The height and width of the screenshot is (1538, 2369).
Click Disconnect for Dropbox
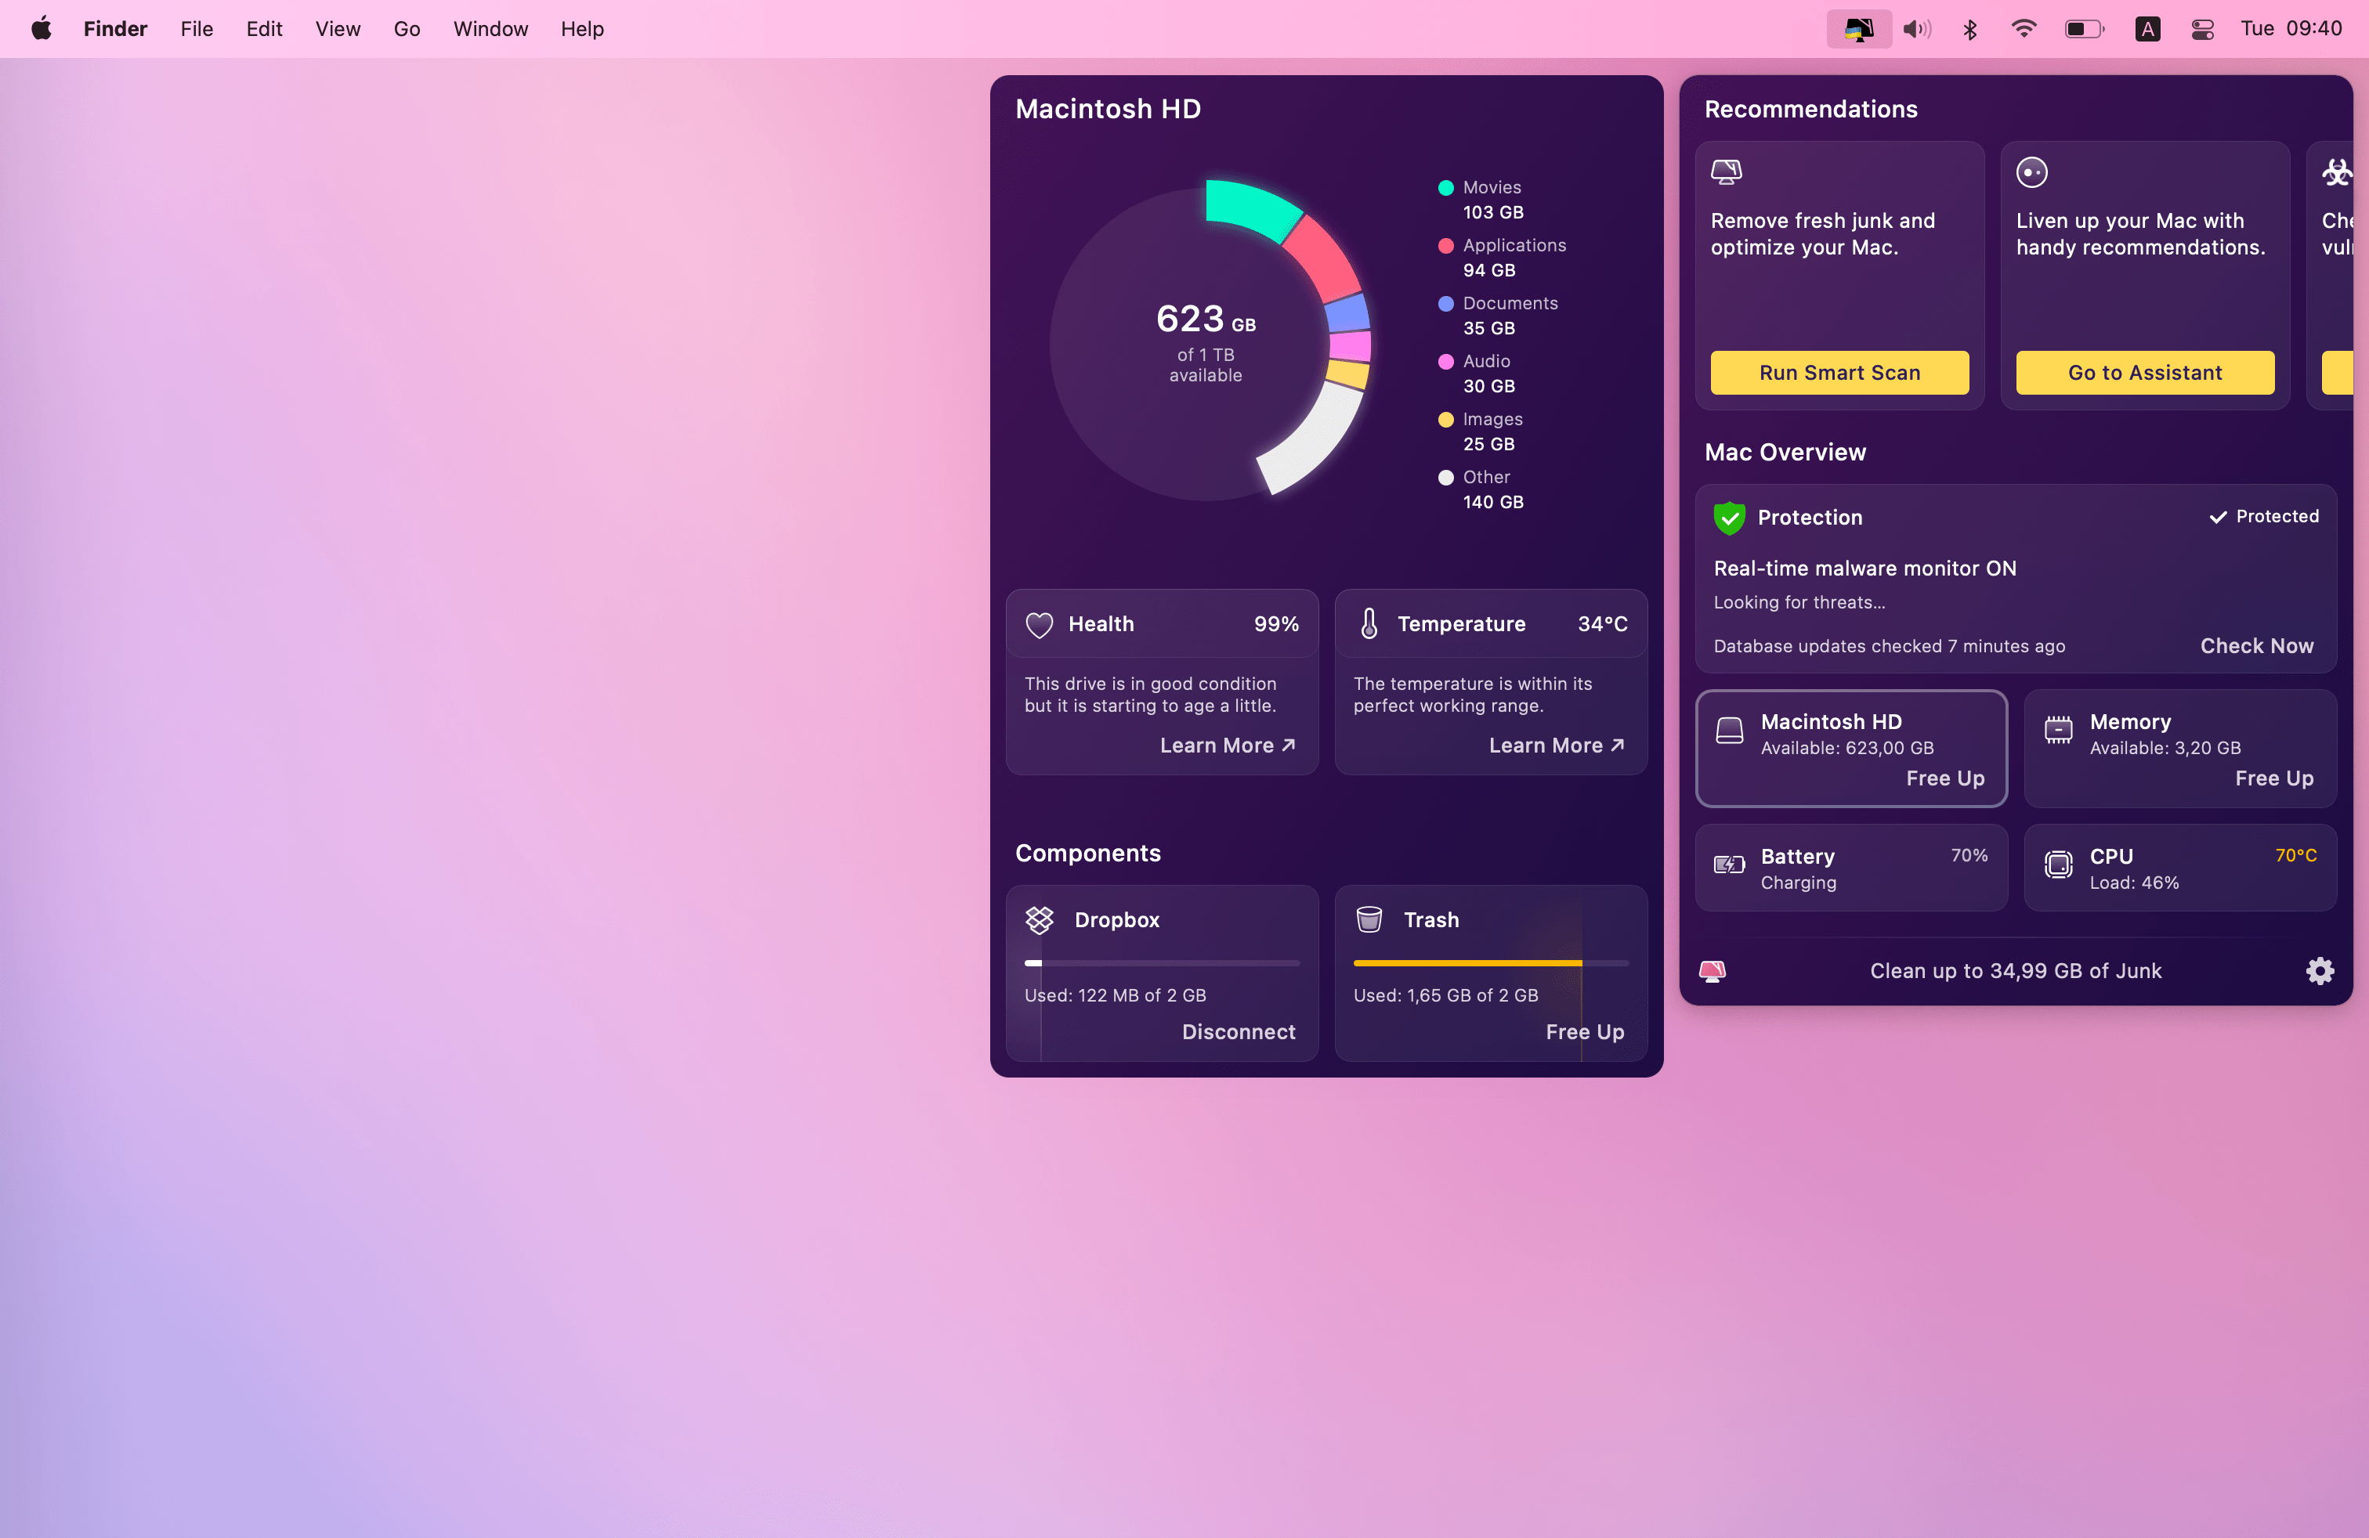point(1237,1031)
